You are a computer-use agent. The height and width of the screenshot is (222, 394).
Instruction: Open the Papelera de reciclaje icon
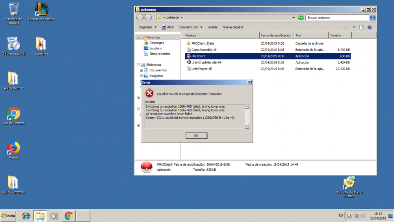point(13,9)
